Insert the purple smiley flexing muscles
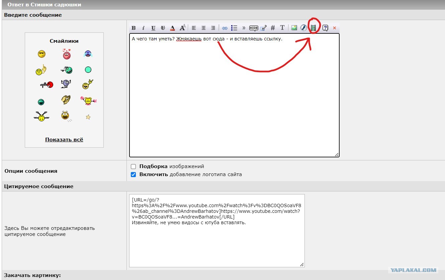445x280 pixels. point(66,84)
